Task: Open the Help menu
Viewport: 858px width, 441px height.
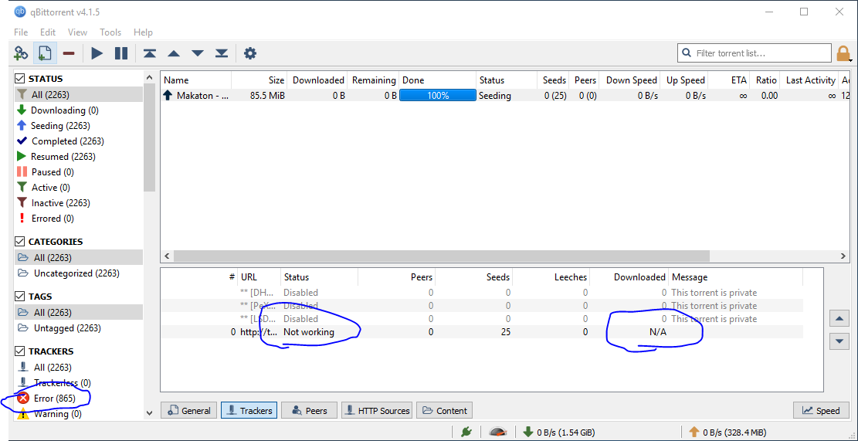Action: click(x=144, y=32)
